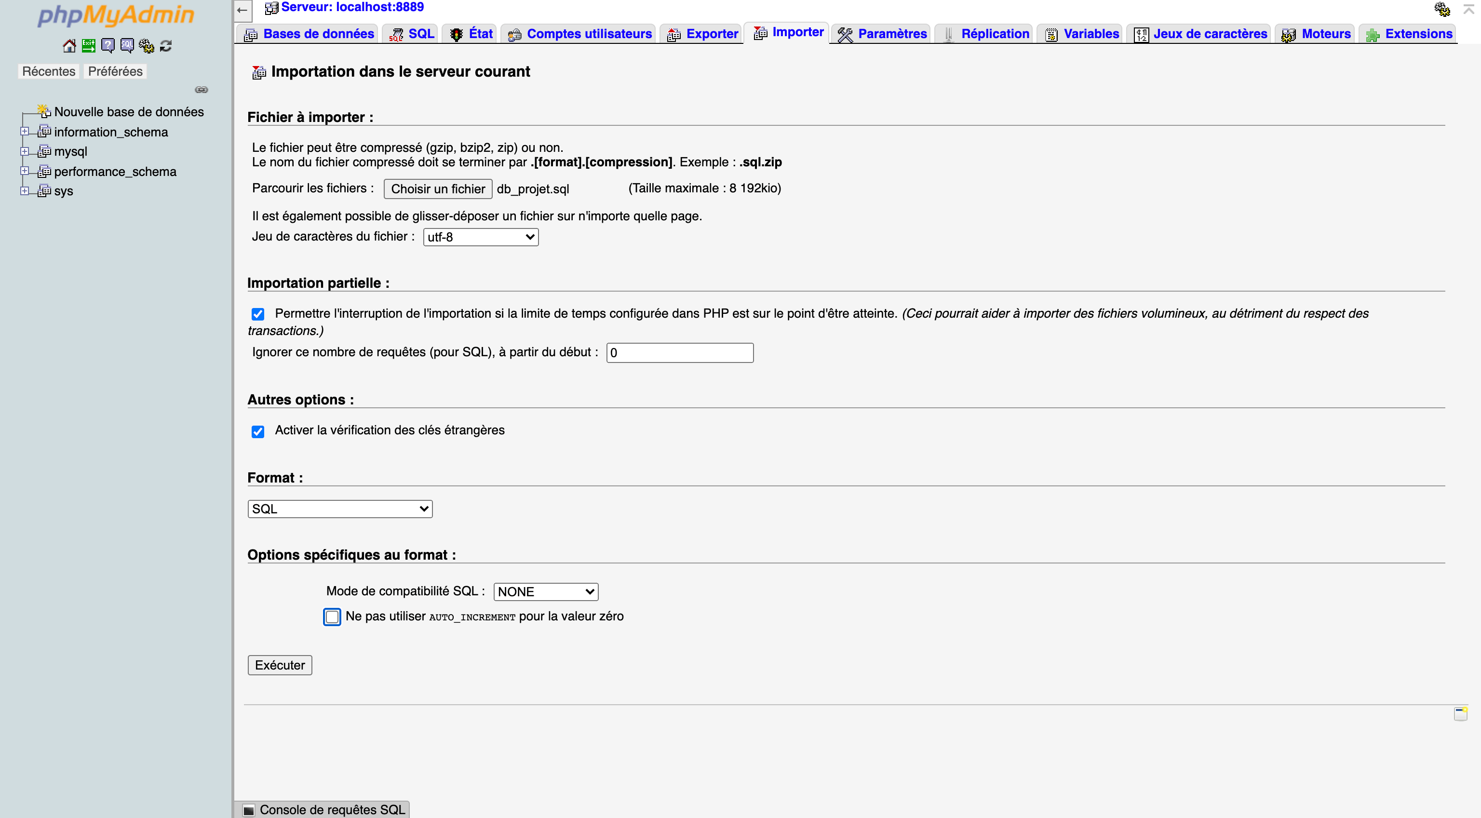Toggle Activer la vérification des clés étrangères
Viewport: 1481px width, 818px height.
pos(258,431)
